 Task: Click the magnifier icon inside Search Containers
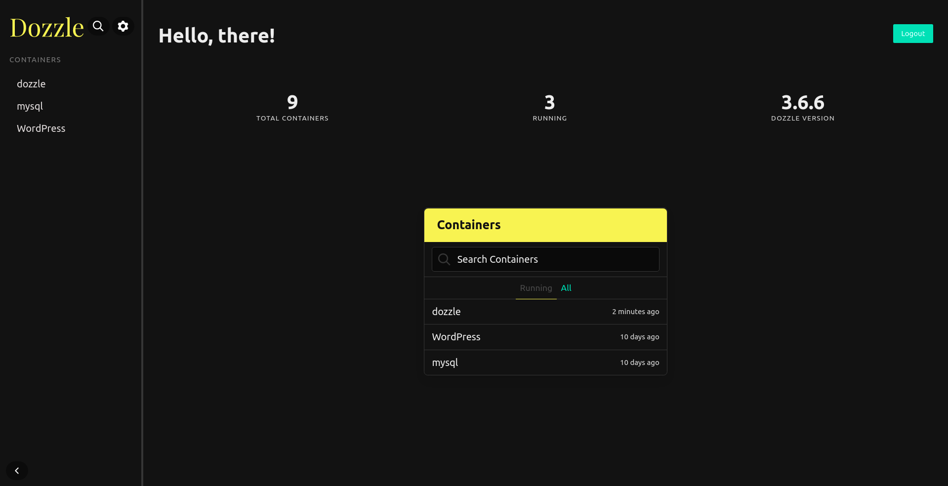tap(444, 259)
